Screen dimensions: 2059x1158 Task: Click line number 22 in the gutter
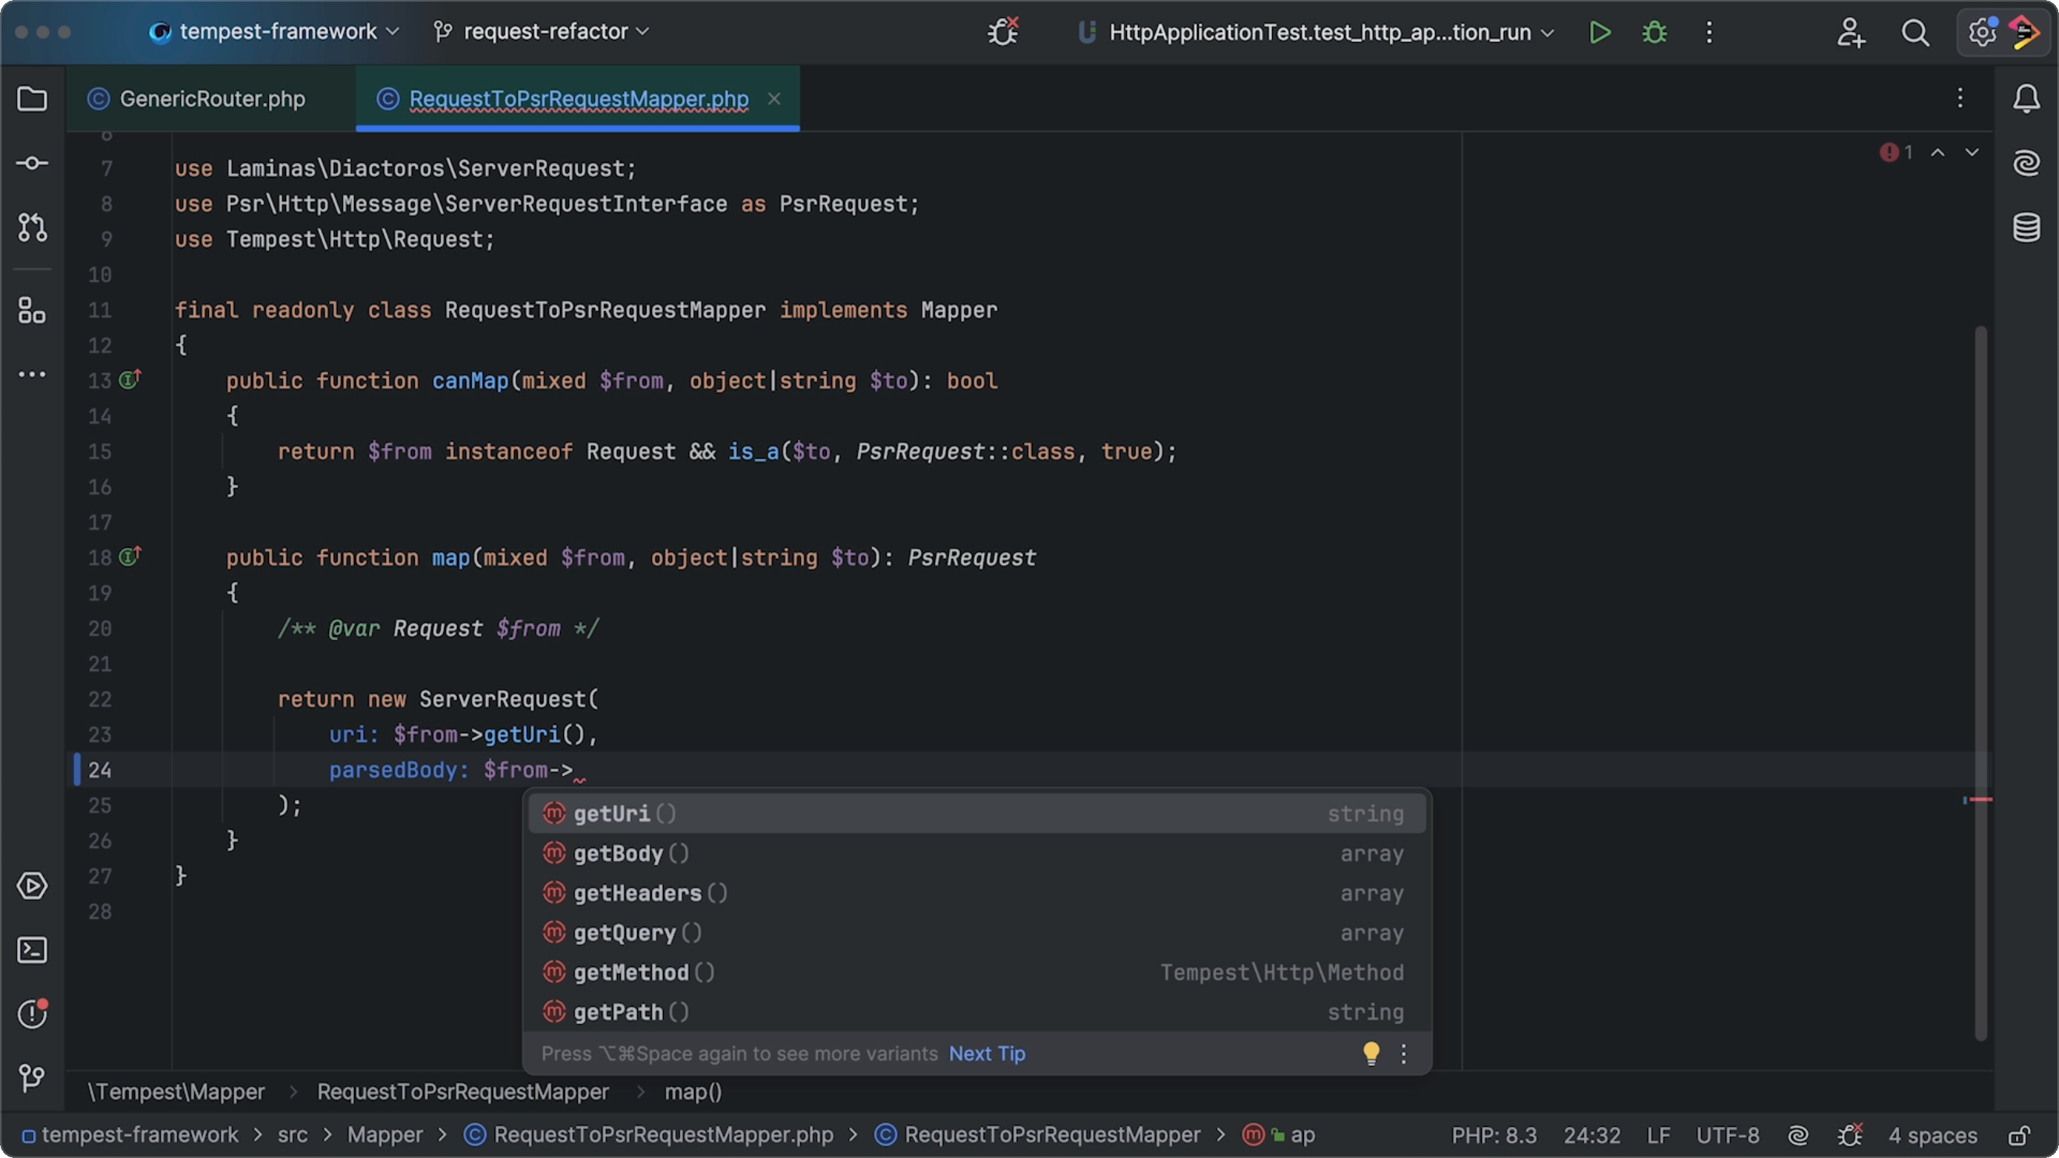click(99, 700)
